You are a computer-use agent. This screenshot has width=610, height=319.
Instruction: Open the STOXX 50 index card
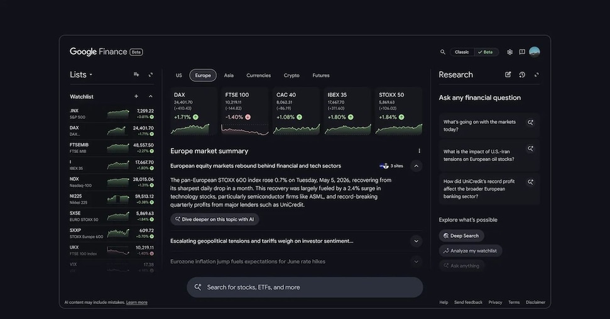coord(399,111)
